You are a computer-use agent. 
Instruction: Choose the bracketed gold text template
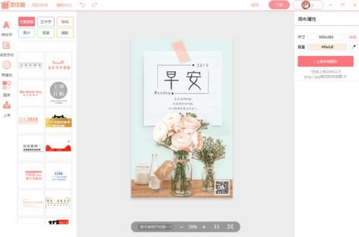[x=59, y=203]
